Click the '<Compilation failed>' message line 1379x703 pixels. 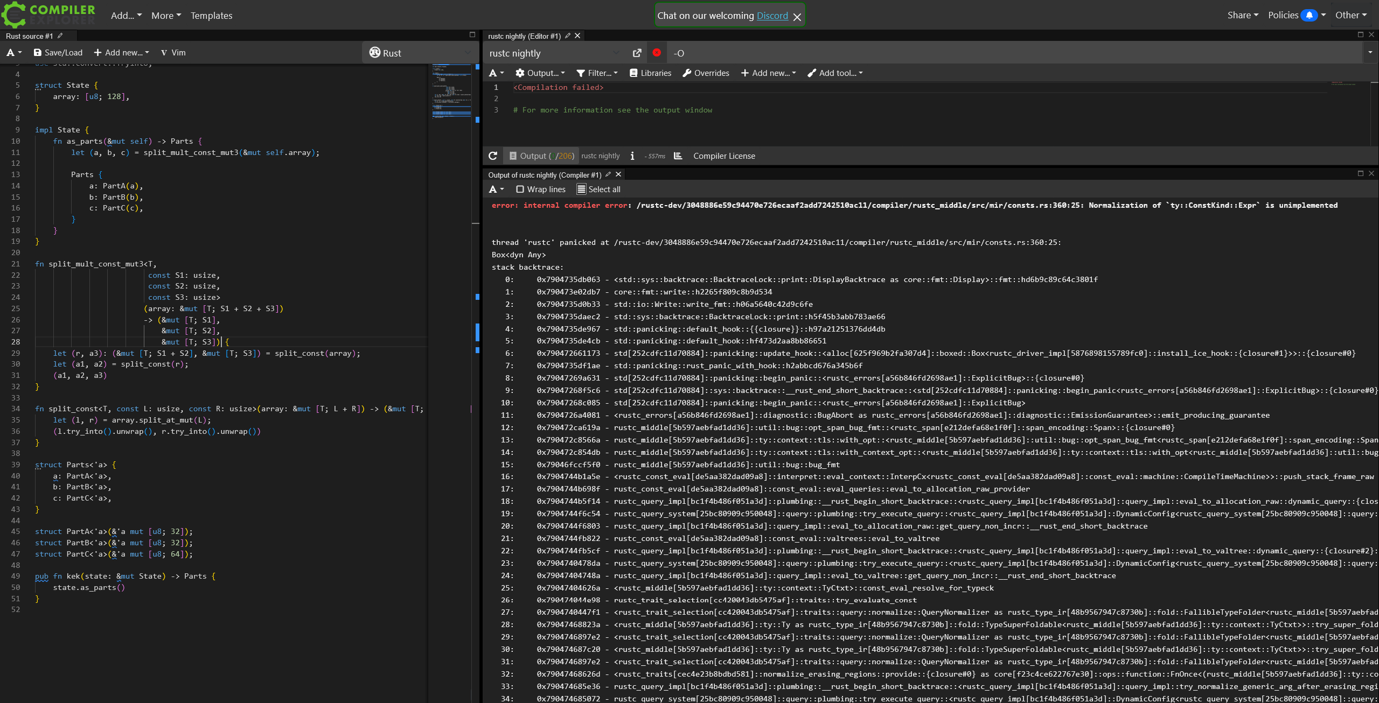558,87
